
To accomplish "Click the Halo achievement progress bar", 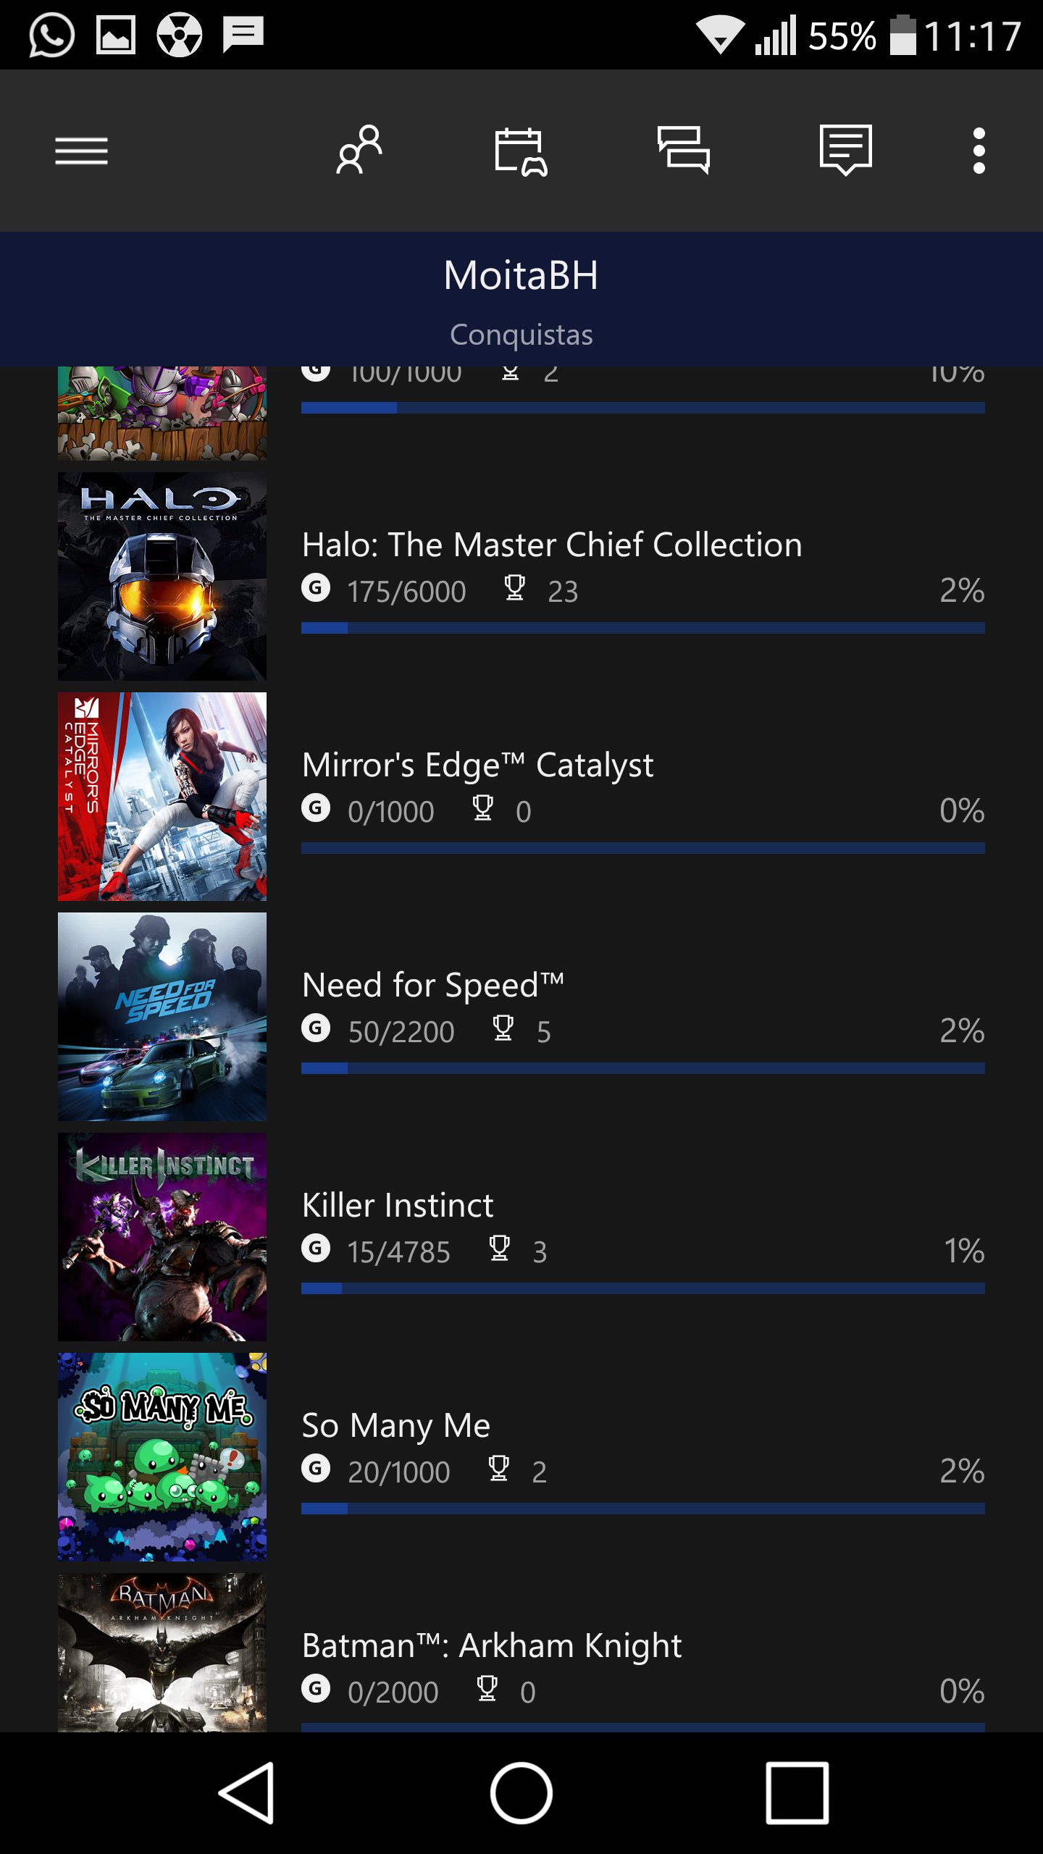I will 642,628.
